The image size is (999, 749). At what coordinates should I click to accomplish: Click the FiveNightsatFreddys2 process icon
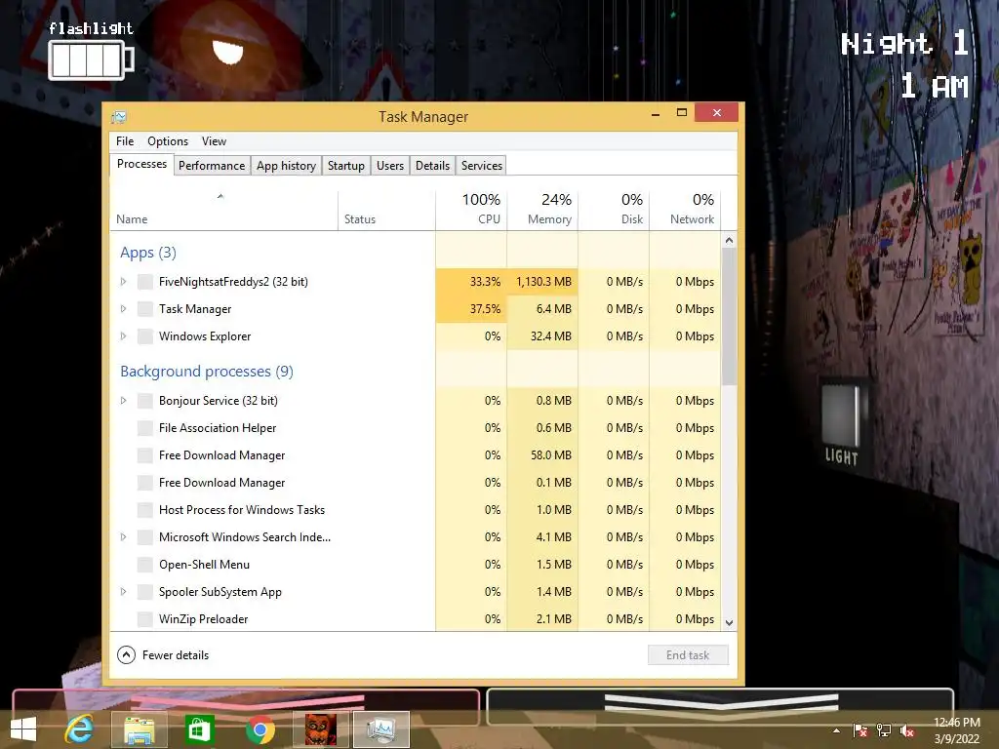(x=145, y=282)
